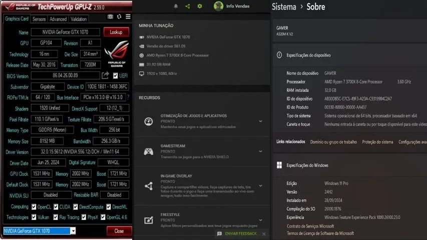The image size is (427, 240).
Task: Switch to the Validation tab
Action: (79, 19)
